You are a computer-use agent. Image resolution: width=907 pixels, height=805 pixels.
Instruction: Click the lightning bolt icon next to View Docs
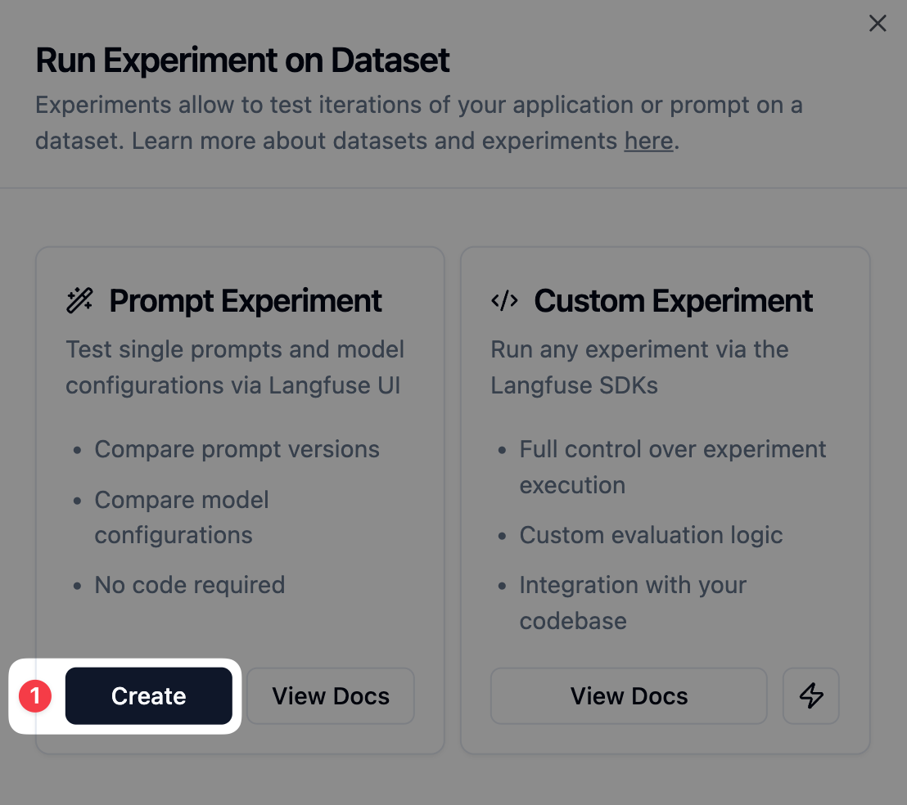coord(810,695)
